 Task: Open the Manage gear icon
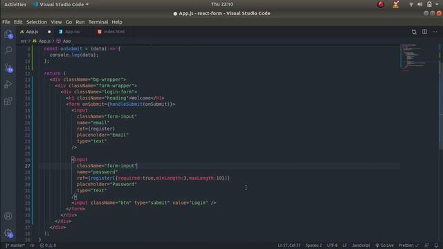[x=8, y=233]
